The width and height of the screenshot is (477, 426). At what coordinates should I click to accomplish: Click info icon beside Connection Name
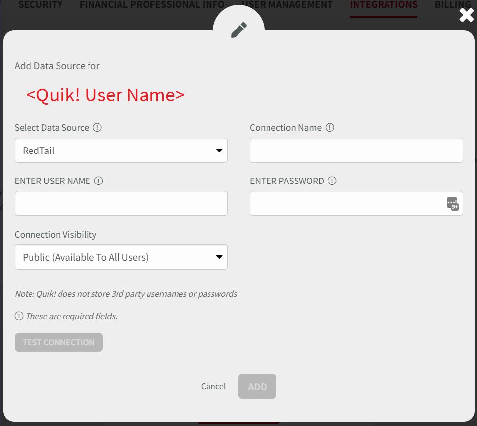pos(330,127)
